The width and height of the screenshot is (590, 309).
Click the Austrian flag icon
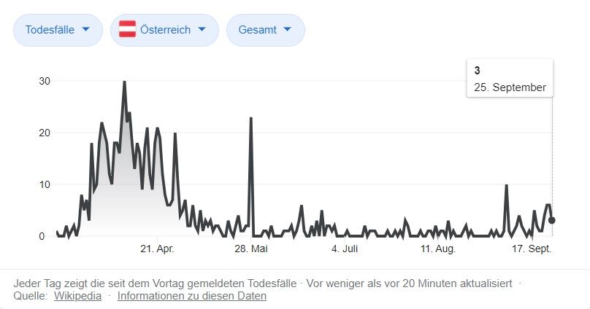[128, 30]
